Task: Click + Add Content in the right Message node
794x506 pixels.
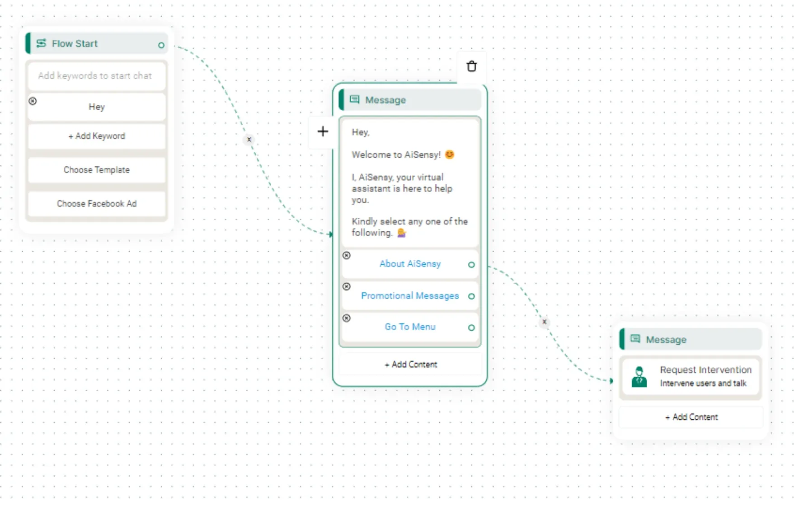Action: pyautogui.click(x=691, y=417)
